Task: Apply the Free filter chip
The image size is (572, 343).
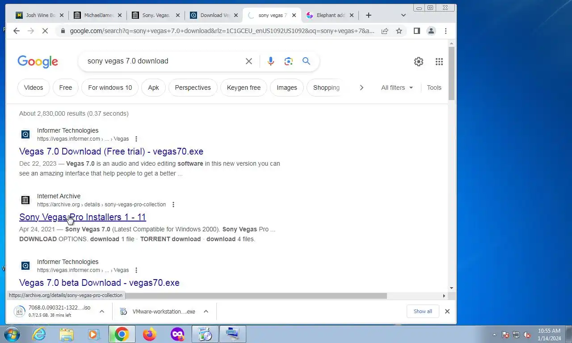Action: 65,88
